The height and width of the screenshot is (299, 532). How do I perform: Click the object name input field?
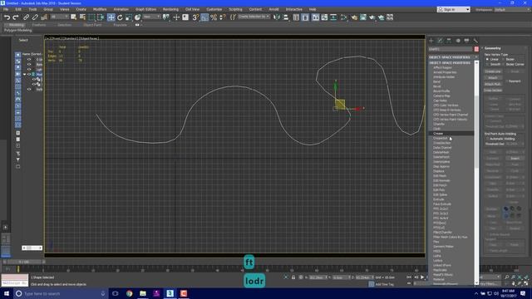(451, 50)
